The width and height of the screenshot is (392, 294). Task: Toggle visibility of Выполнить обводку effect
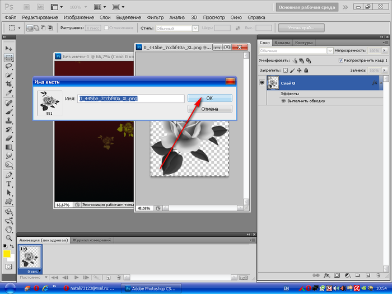tap(283, 101)
